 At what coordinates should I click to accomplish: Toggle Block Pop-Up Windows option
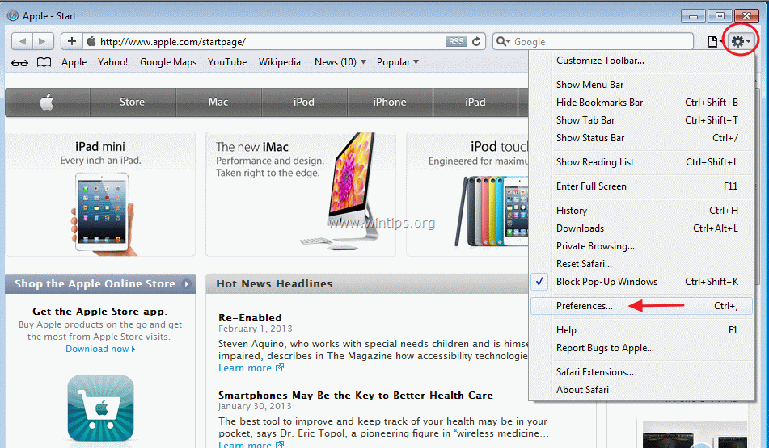(641, 282)
